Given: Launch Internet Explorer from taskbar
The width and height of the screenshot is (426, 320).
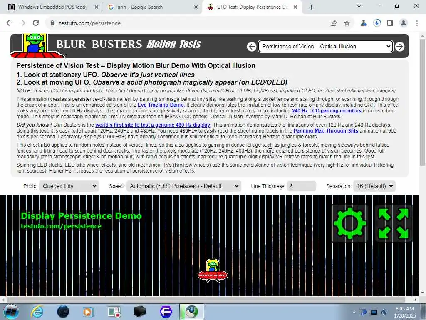Looking at the screenshot, I should point(37,312).
